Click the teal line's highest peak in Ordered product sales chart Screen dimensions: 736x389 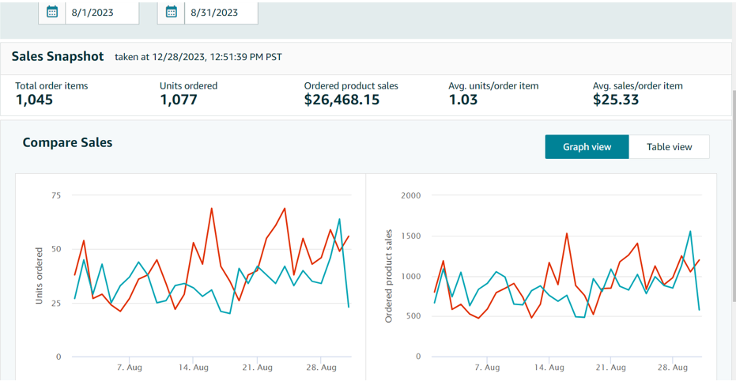click(690, 231)
